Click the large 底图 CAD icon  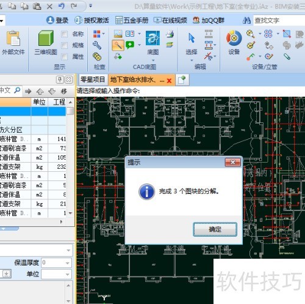tap(152, 38)
